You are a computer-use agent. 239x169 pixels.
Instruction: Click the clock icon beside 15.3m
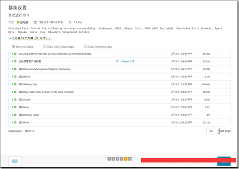70,23
